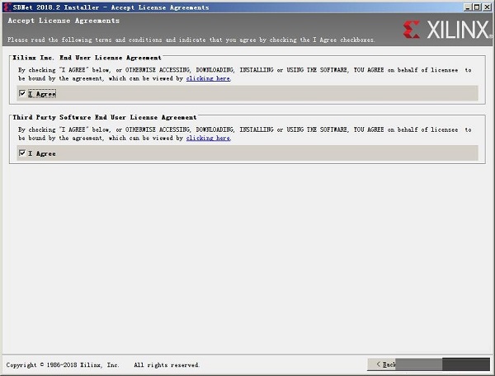The width and height of the screenshot is (495, 376).
Task: Uncheck I Agree under Third Party Software license
Action: point(22,153)
